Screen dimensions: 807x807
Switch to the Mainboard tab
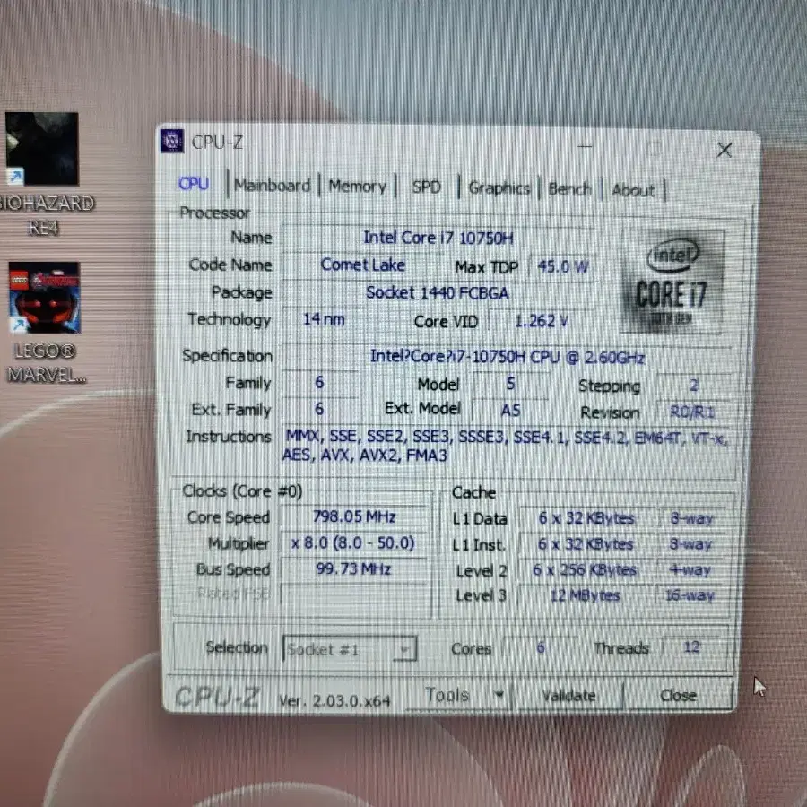(x=273, y=186)
